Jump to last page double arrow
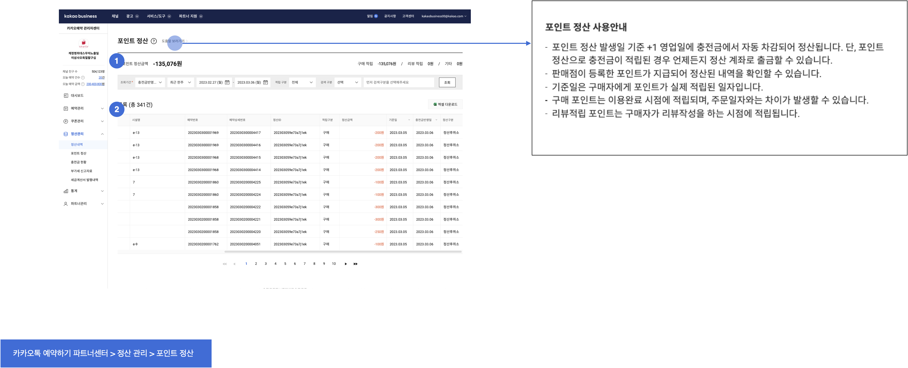Image resolution: width=908 pixels, height=368 pixels. click(355, 264)
